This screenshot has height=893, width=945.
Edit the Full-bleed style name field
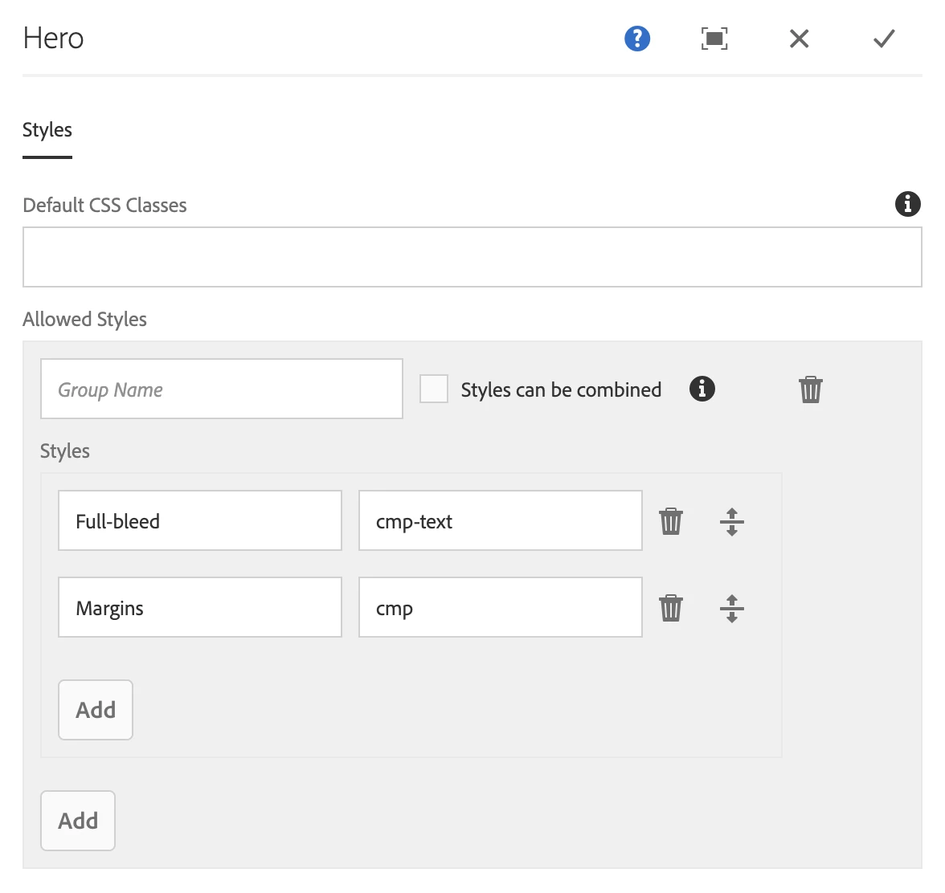tap(199, 521)
